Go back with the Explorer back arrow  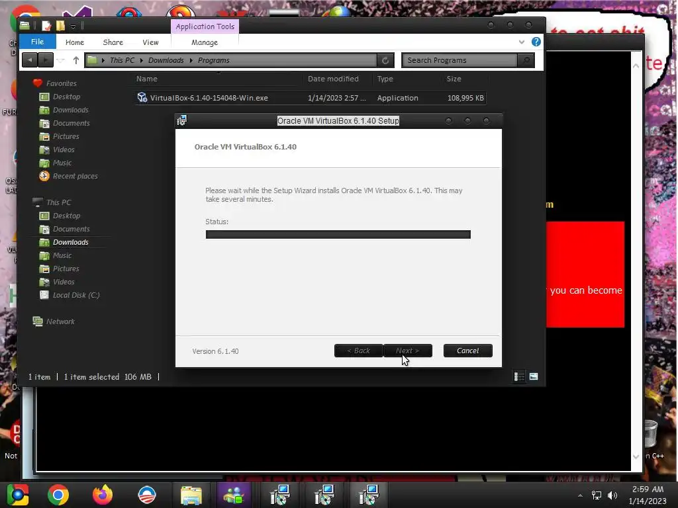click(29, 60)
